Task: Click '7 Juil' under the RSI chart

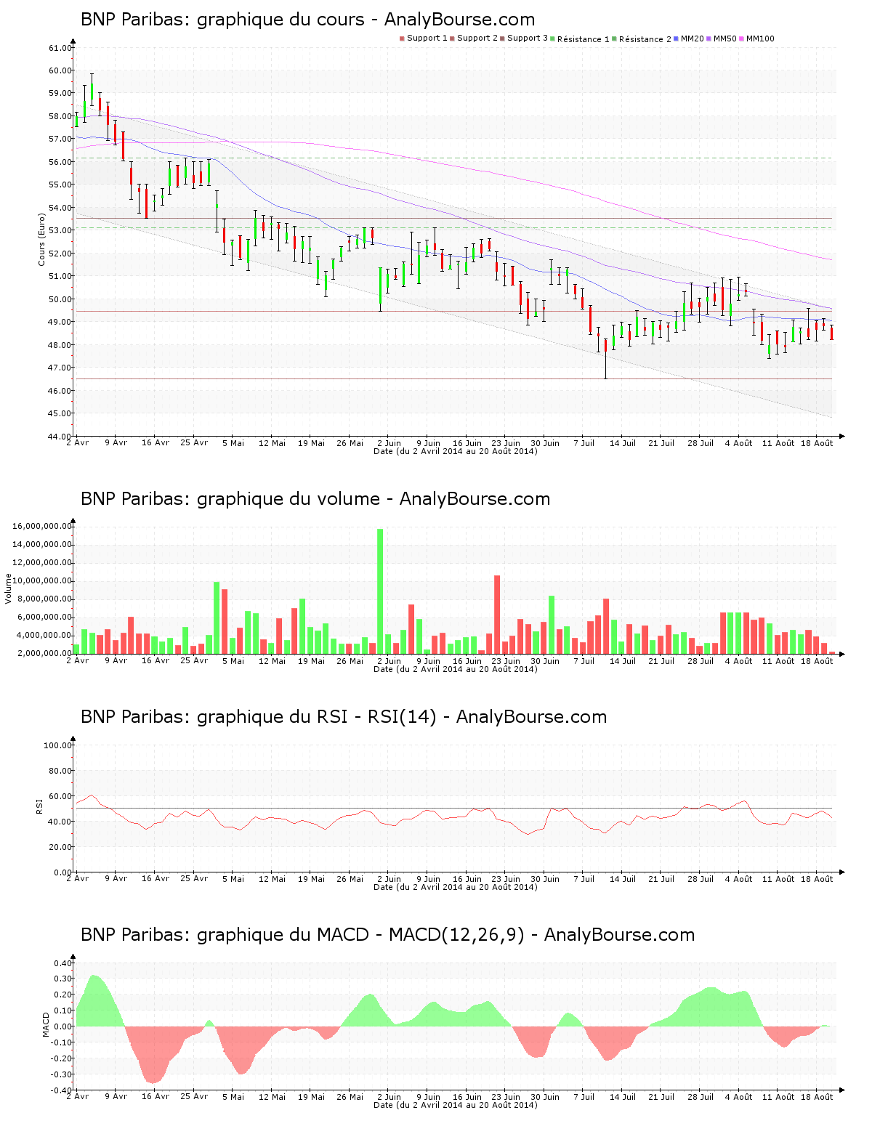Action: pyautogui.click(x=584, y=879)
